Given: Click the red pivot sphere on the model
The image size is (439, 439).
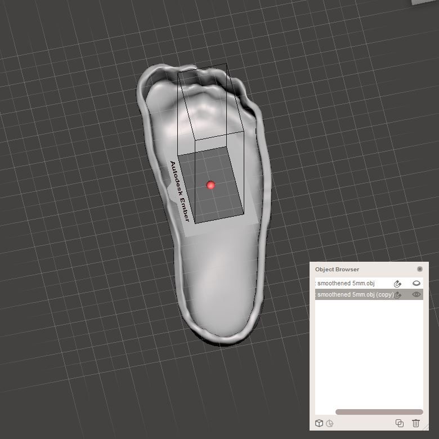Looking at the screenshot, I should click(210, 185).
